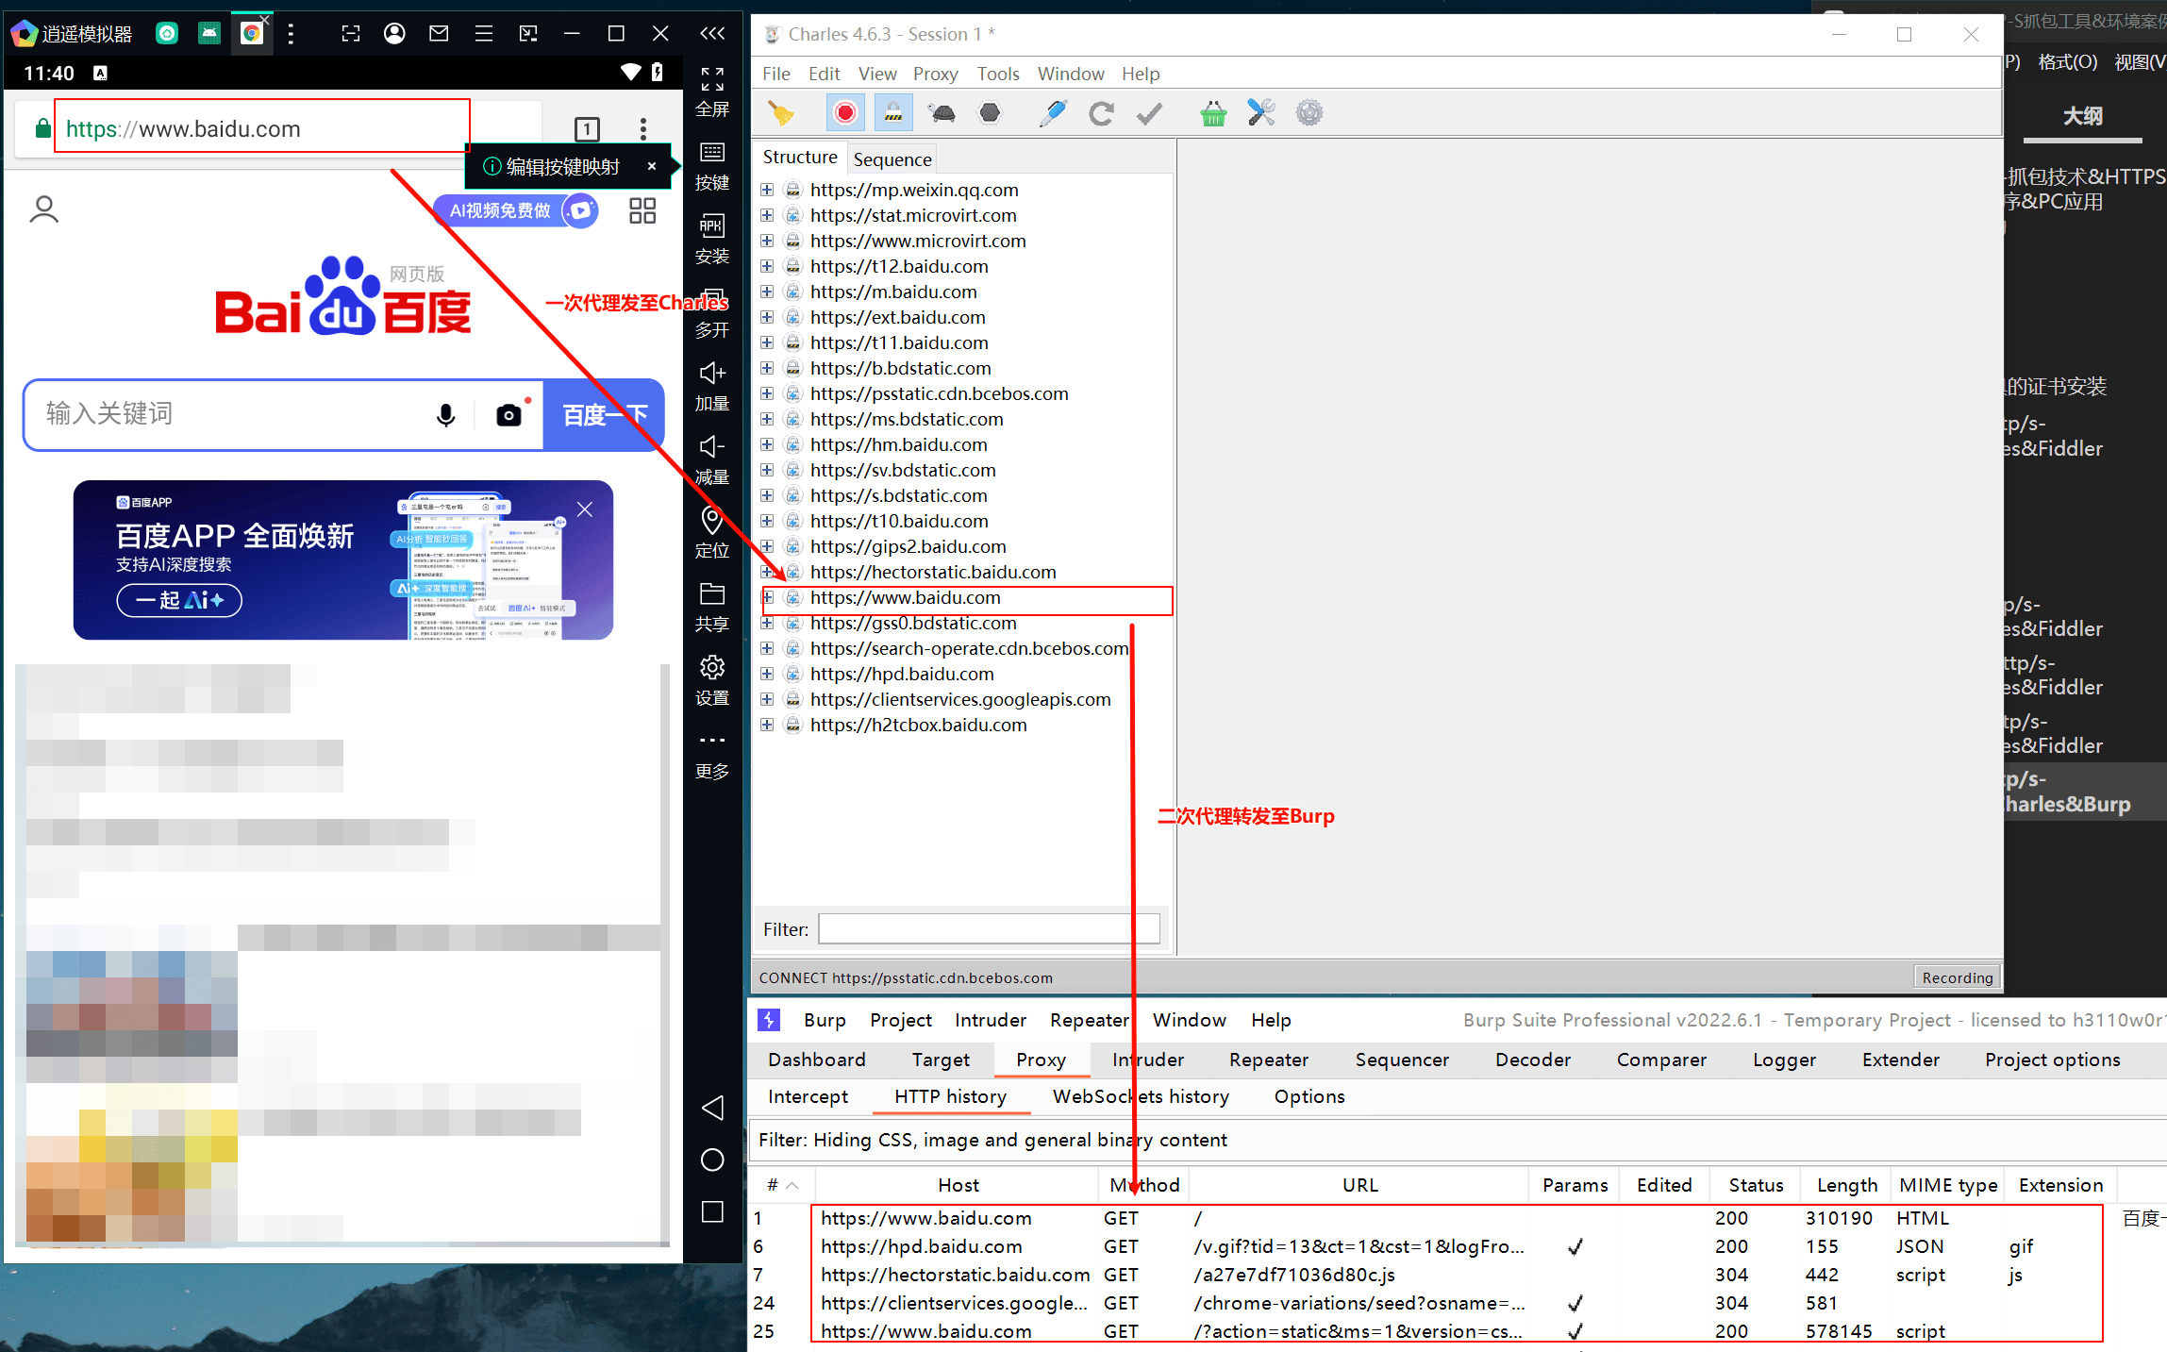The width and height of the screenshot is (2167, 1352).
Task: Sort Burp history by Status column
Action: tap(1756, 1185)
